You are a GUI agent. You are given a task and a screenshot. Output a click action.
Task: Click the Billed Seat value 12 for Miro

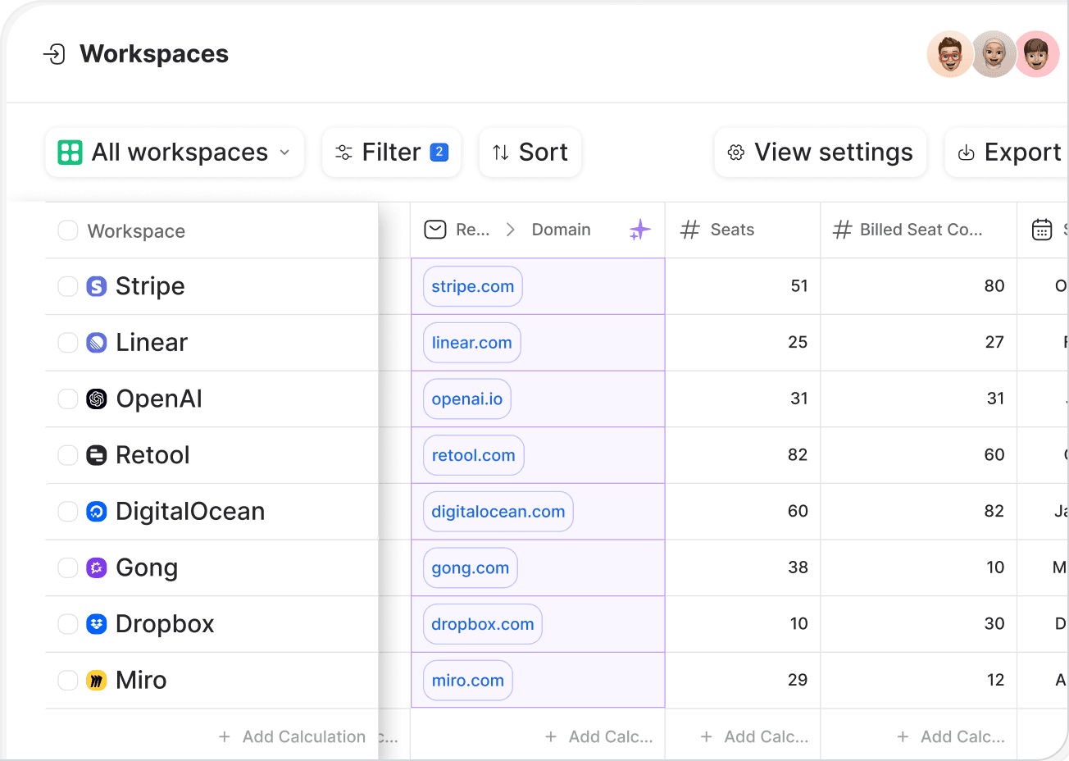pos(996,680)
